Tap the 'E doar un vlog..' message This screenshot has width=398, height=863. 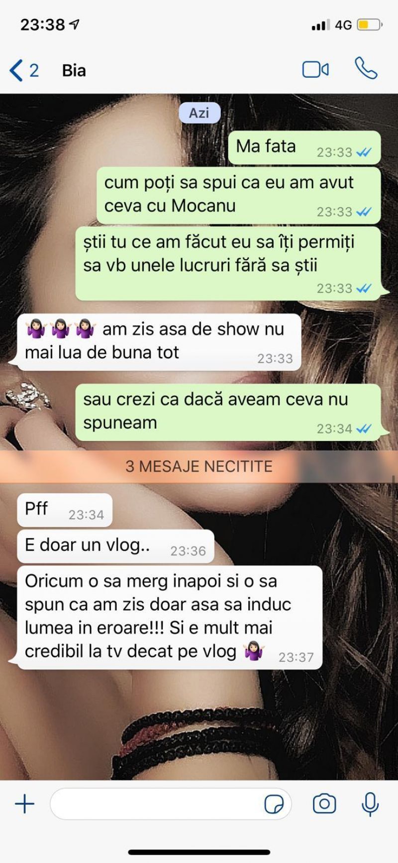tap(115, 547)
